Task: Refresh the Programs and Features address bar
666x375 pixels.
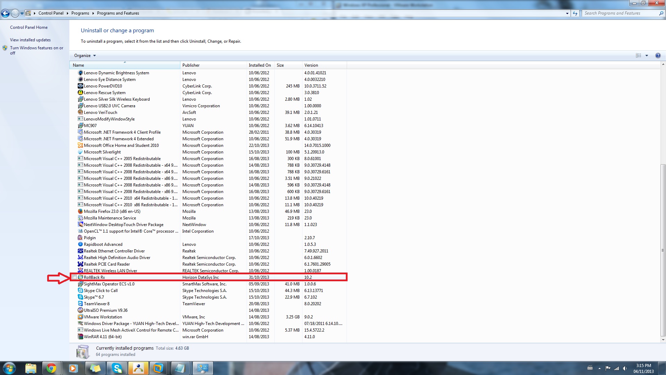Action: coord(575,13)
